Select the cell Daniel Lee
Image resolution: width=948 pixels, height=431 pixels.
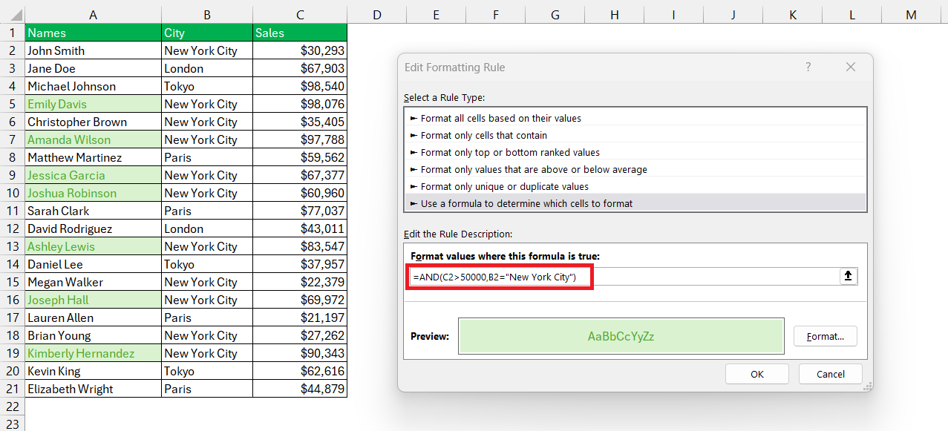[93, 264]
